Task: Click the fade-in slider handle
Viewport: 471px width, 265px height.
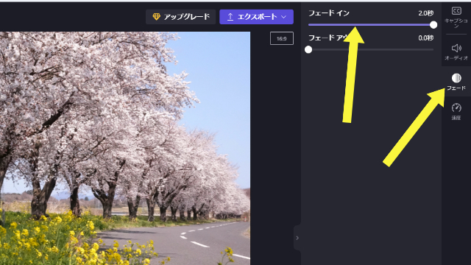Action: point(433,25)
